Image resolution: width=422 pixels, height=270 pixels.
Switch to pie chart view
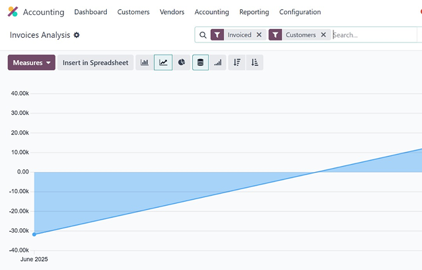point(182,63)
